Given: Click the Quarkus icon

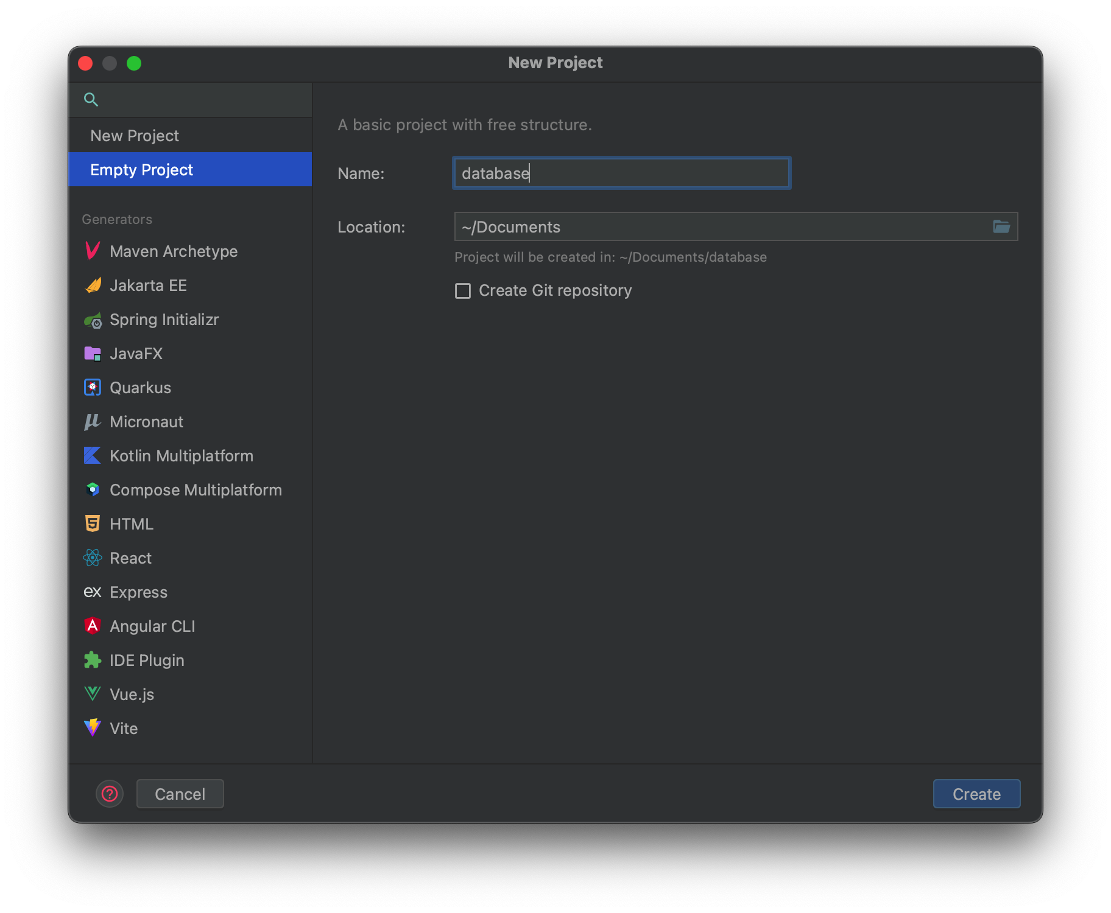Looking at the screenshot, I should coord(93,387).
